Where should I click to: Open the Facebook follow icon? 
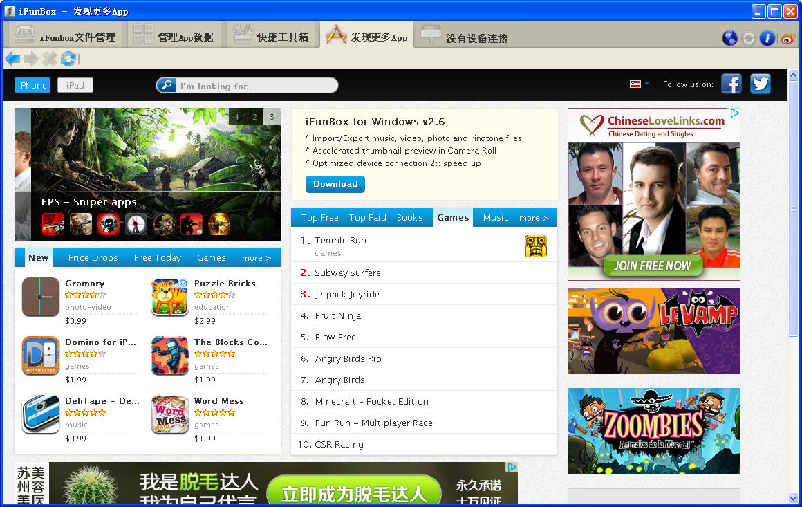(731, 84)
